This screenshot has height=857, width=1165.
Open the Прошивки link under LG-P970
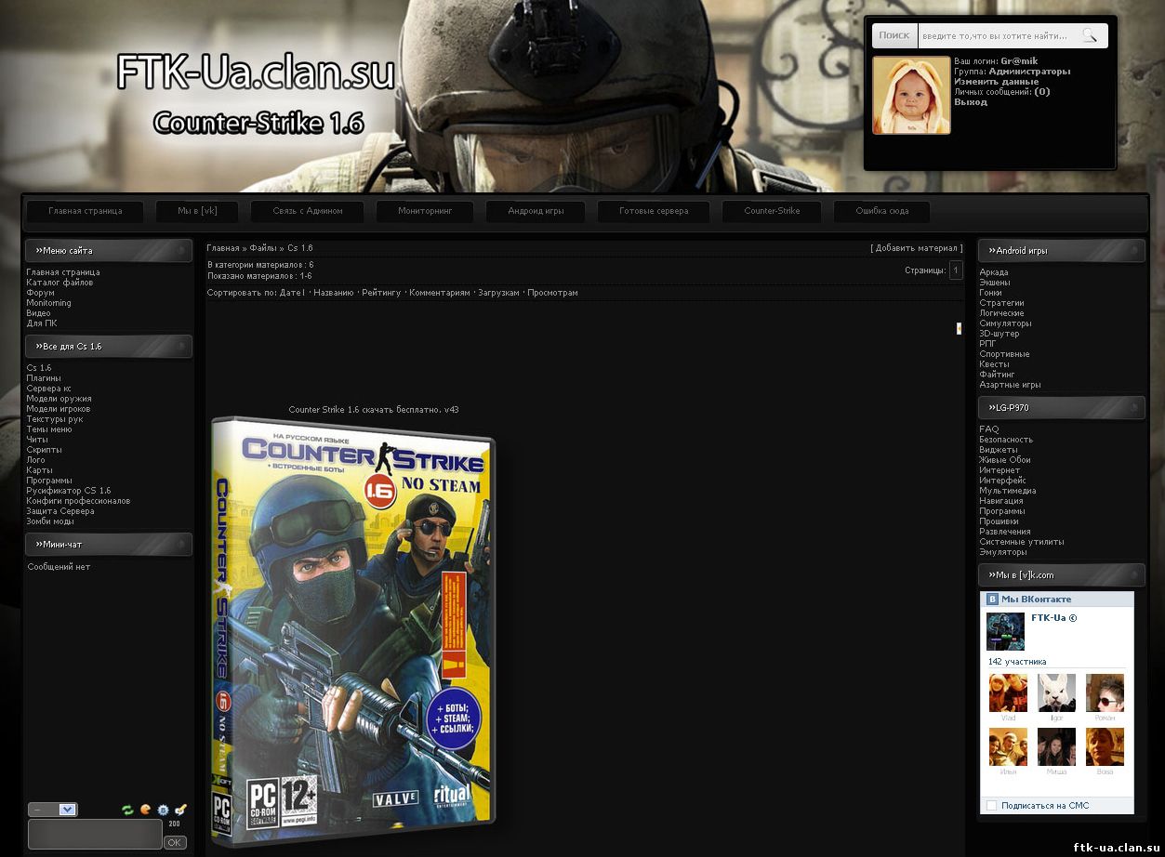[x=1000, y=521]
